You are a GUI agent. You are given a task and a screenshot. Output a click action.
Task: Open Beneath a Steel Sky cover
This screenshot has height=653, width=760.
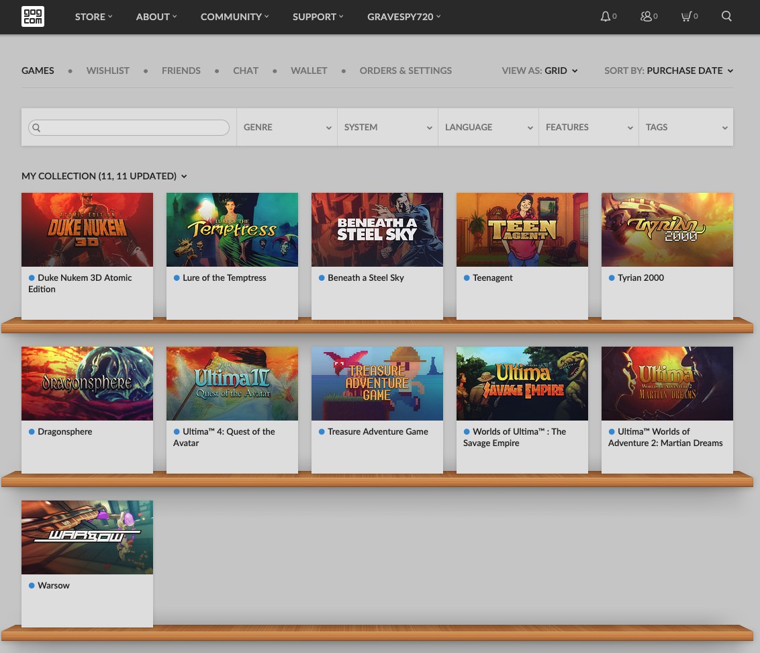(x=377, y=230)
